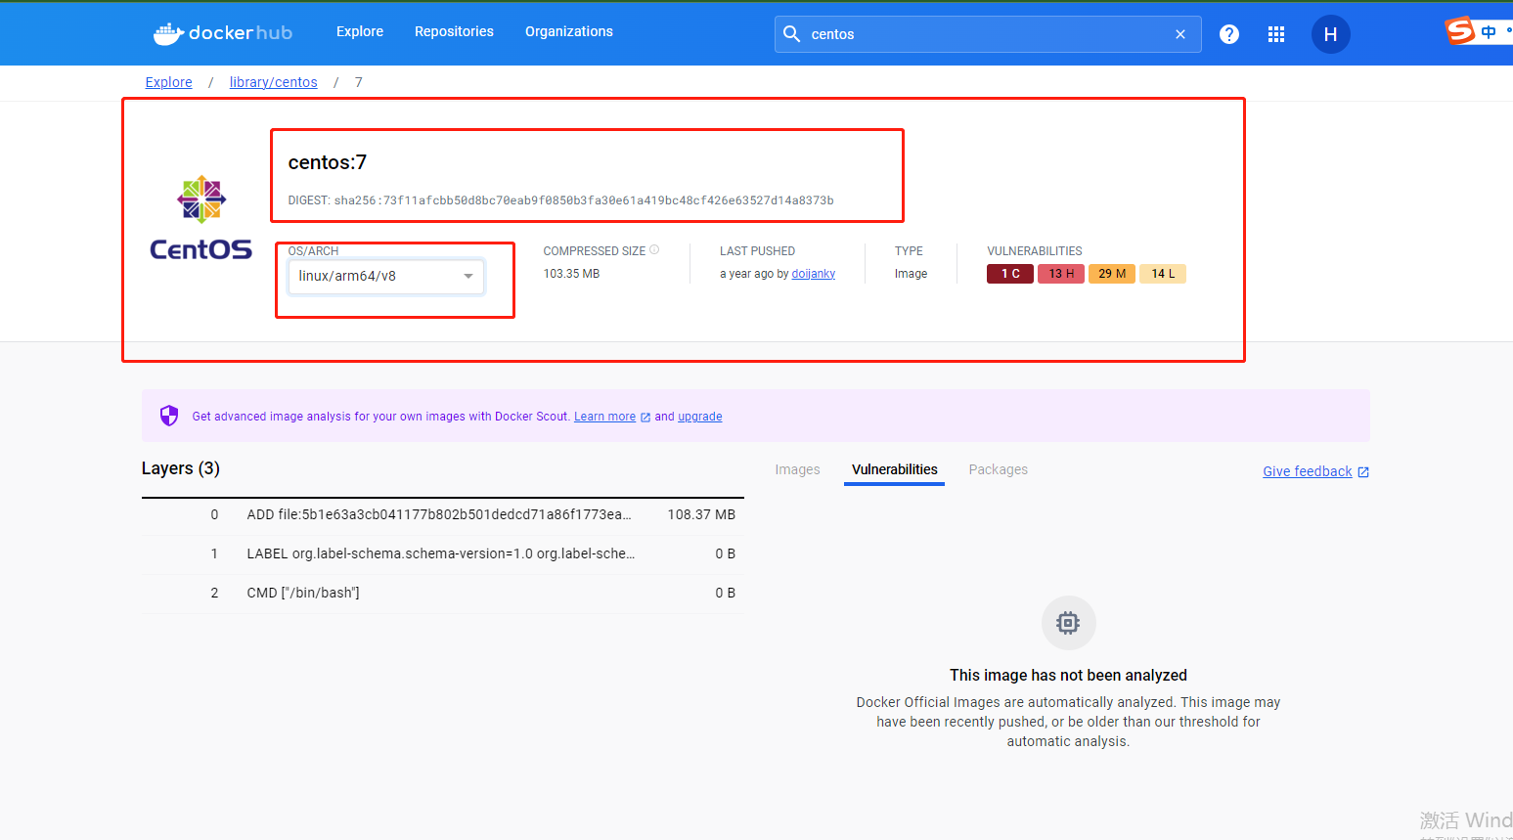The image size is (1513, 840).
Task: Click the Learn more link
Action: pos(604,417)
